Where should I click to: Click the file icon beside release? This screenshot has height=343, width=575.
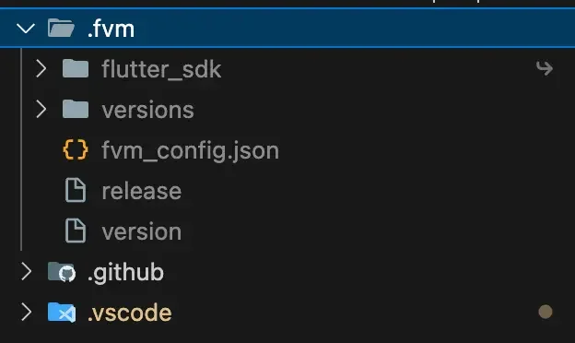76,190
